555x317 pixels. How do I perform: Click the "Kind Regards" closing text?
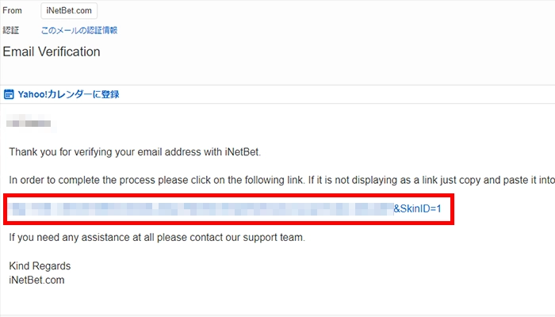point(40,265)
